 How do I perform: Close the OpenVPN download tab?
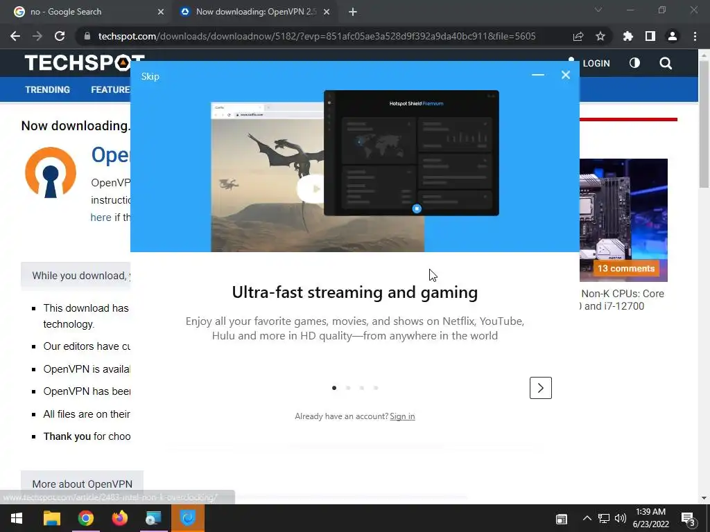(x=327, y=12)
